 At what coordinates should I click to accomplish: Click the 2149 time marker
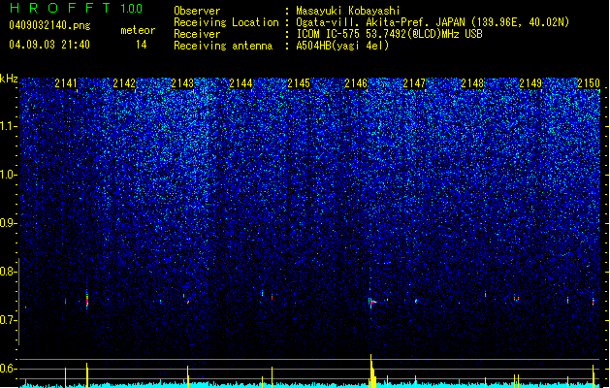[530, 83]
